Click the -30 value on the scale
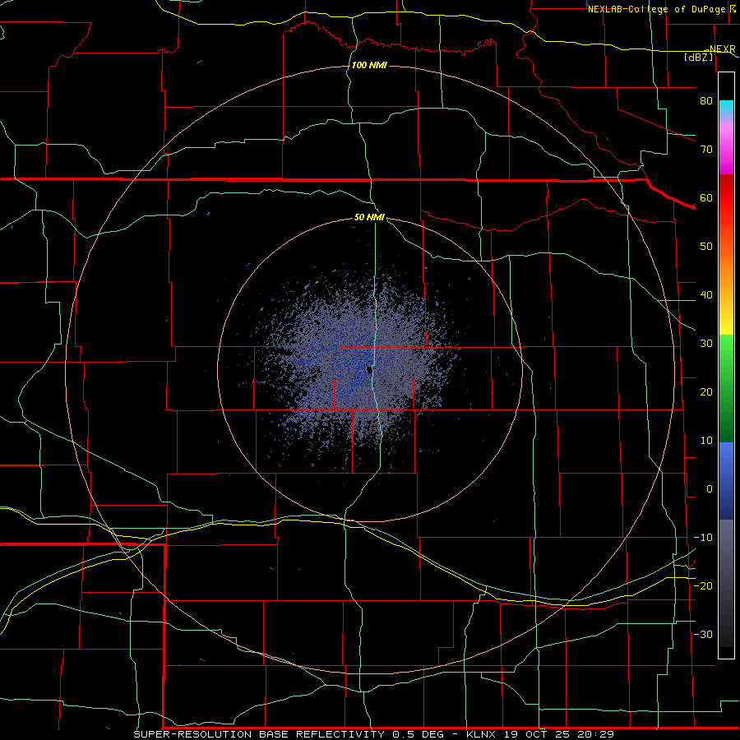The image size is (740, 740). pyautogui.click(x=703, y=634)
